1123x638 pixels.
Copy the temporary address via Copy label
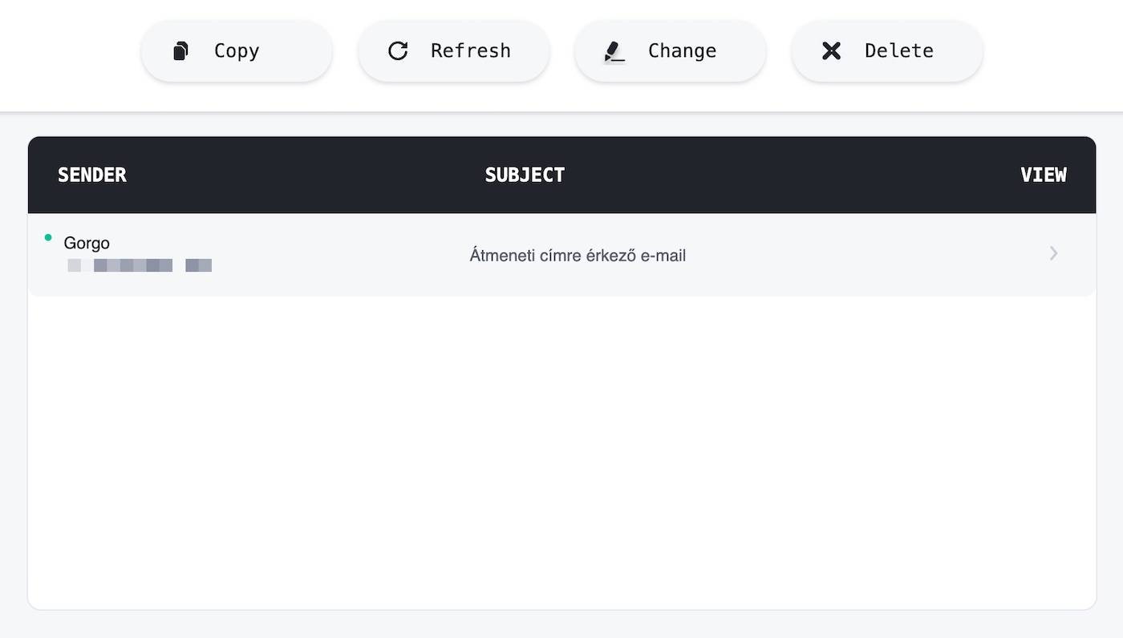tap(237, 50)
